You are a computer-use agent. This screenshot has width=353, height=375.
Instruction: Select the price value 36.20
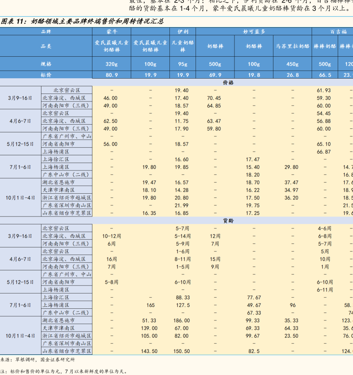pos(292,198)
